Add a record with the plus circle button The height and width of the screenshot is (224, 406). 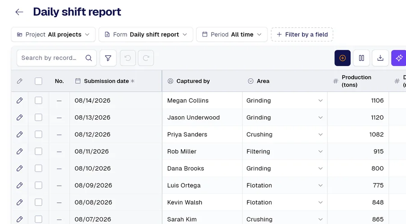click(342, 58)
